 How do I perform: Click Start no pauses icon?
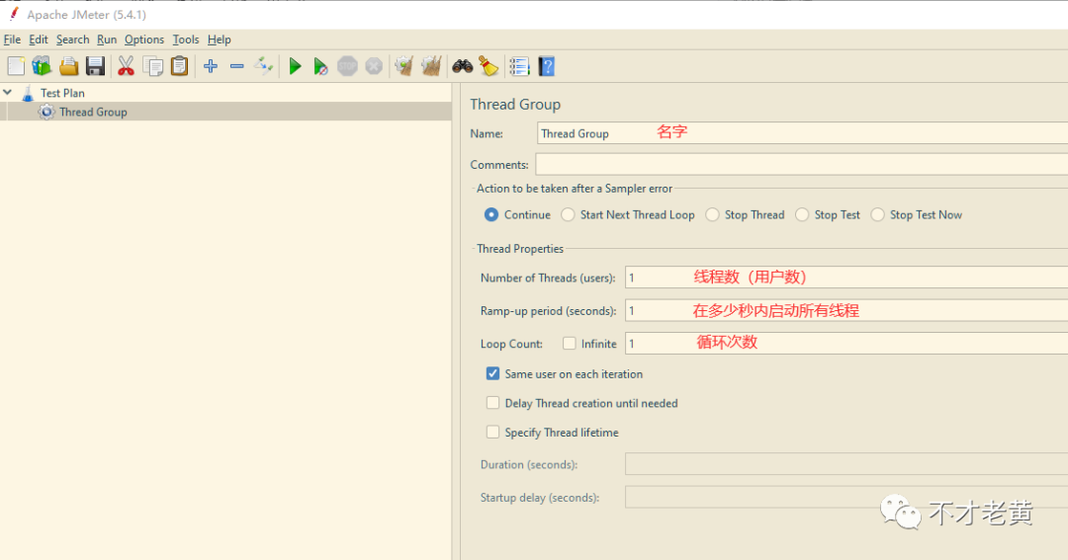point(320,66)
